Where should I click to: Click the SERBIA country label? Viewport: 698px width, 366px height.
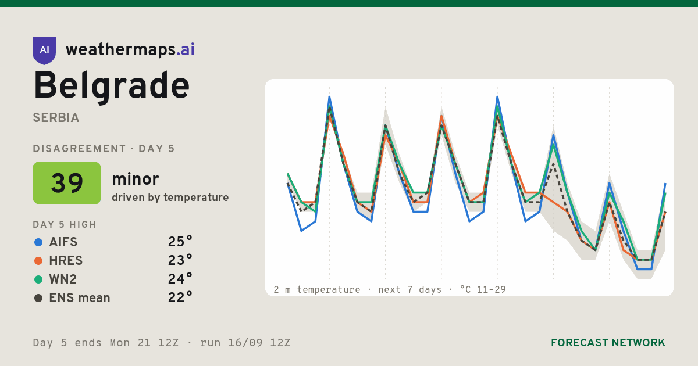(x=56, y=118)
